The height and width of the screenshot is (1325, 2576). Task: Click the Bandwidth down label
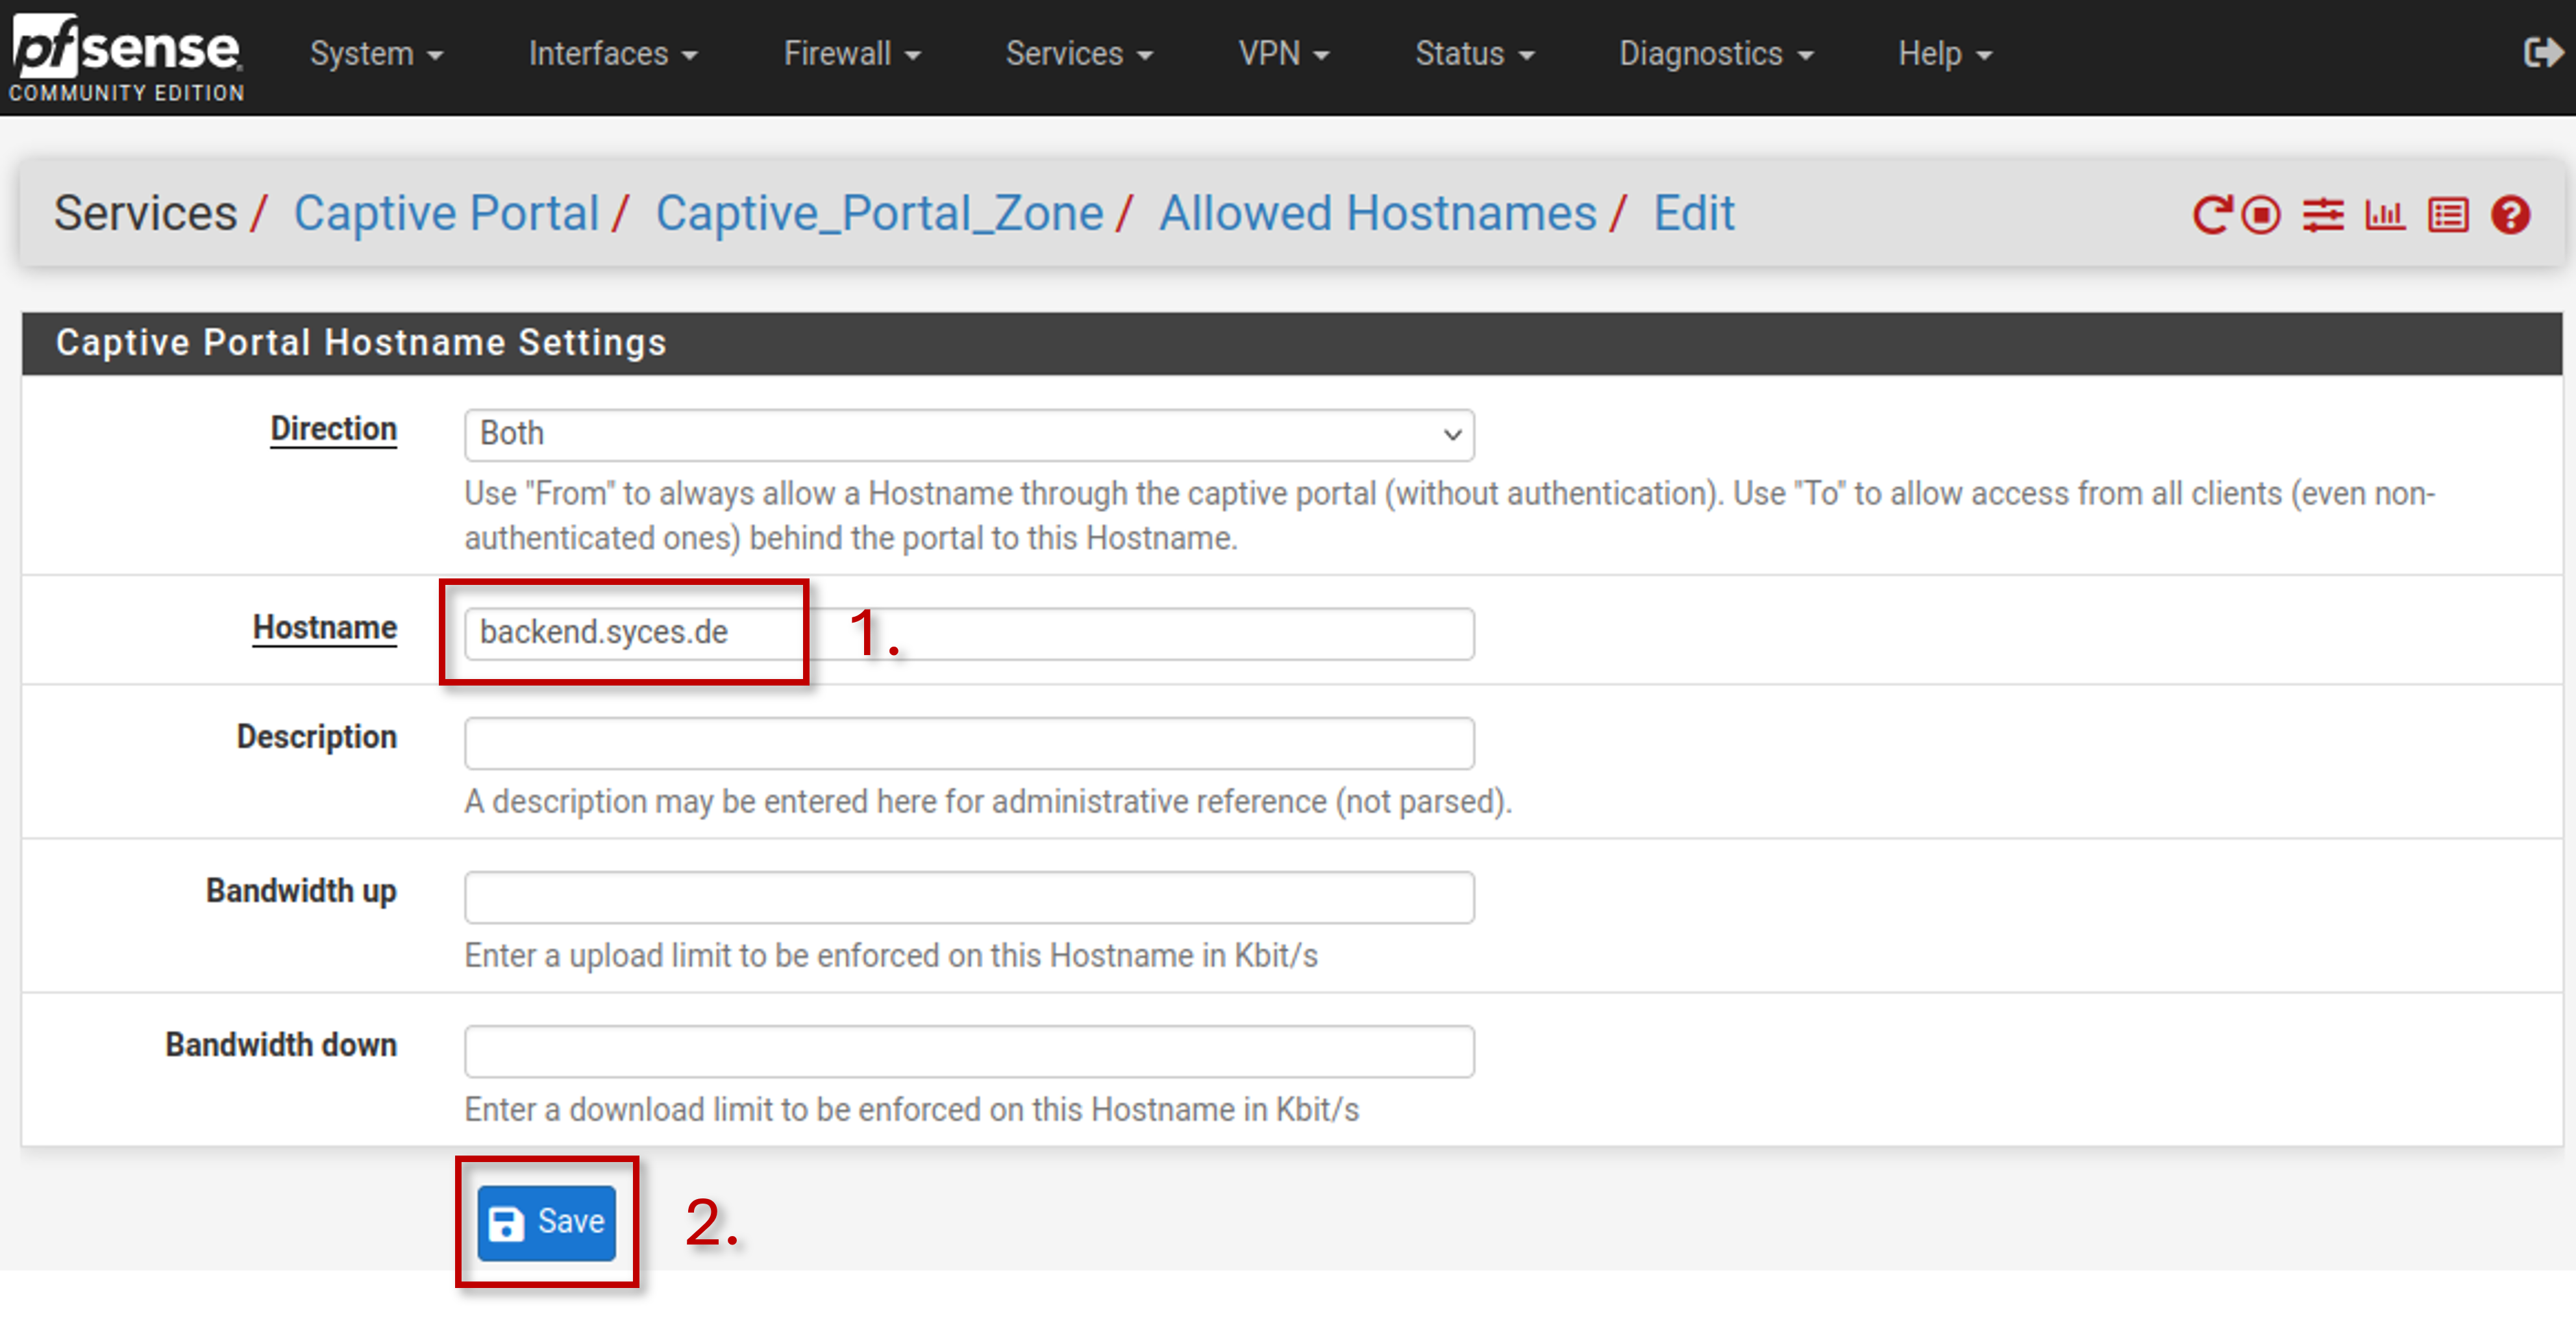coord(281,1045)
